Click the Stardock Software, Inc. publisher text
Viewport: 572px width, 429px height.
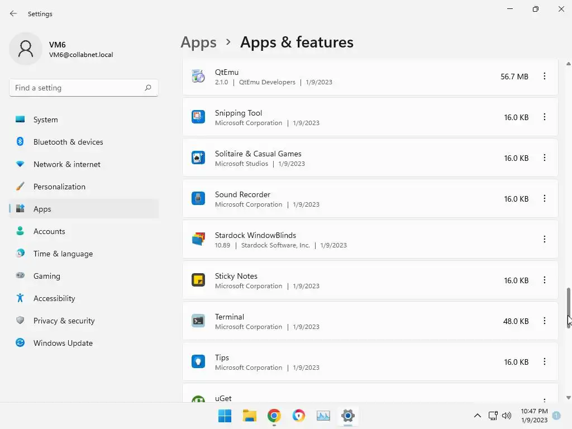click(275, 245)
